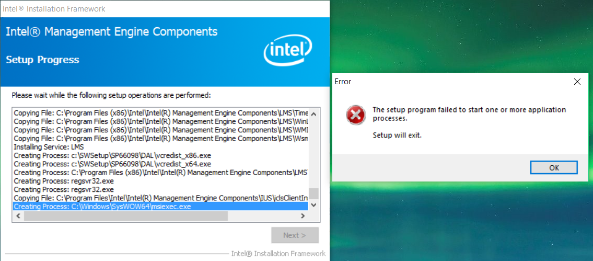The height and width of the screenshot is (261, 593).
Task: Close the Error dialog window
Action: pyautogui.click(x=577, y=82)
